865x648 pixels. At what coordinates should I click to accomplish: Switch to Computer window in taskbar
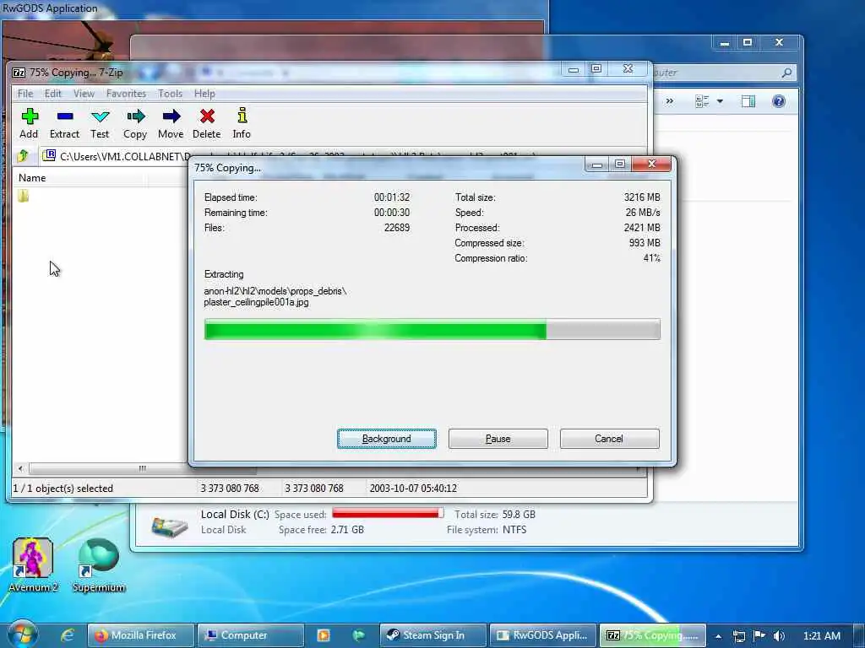[x=251, y=635]
